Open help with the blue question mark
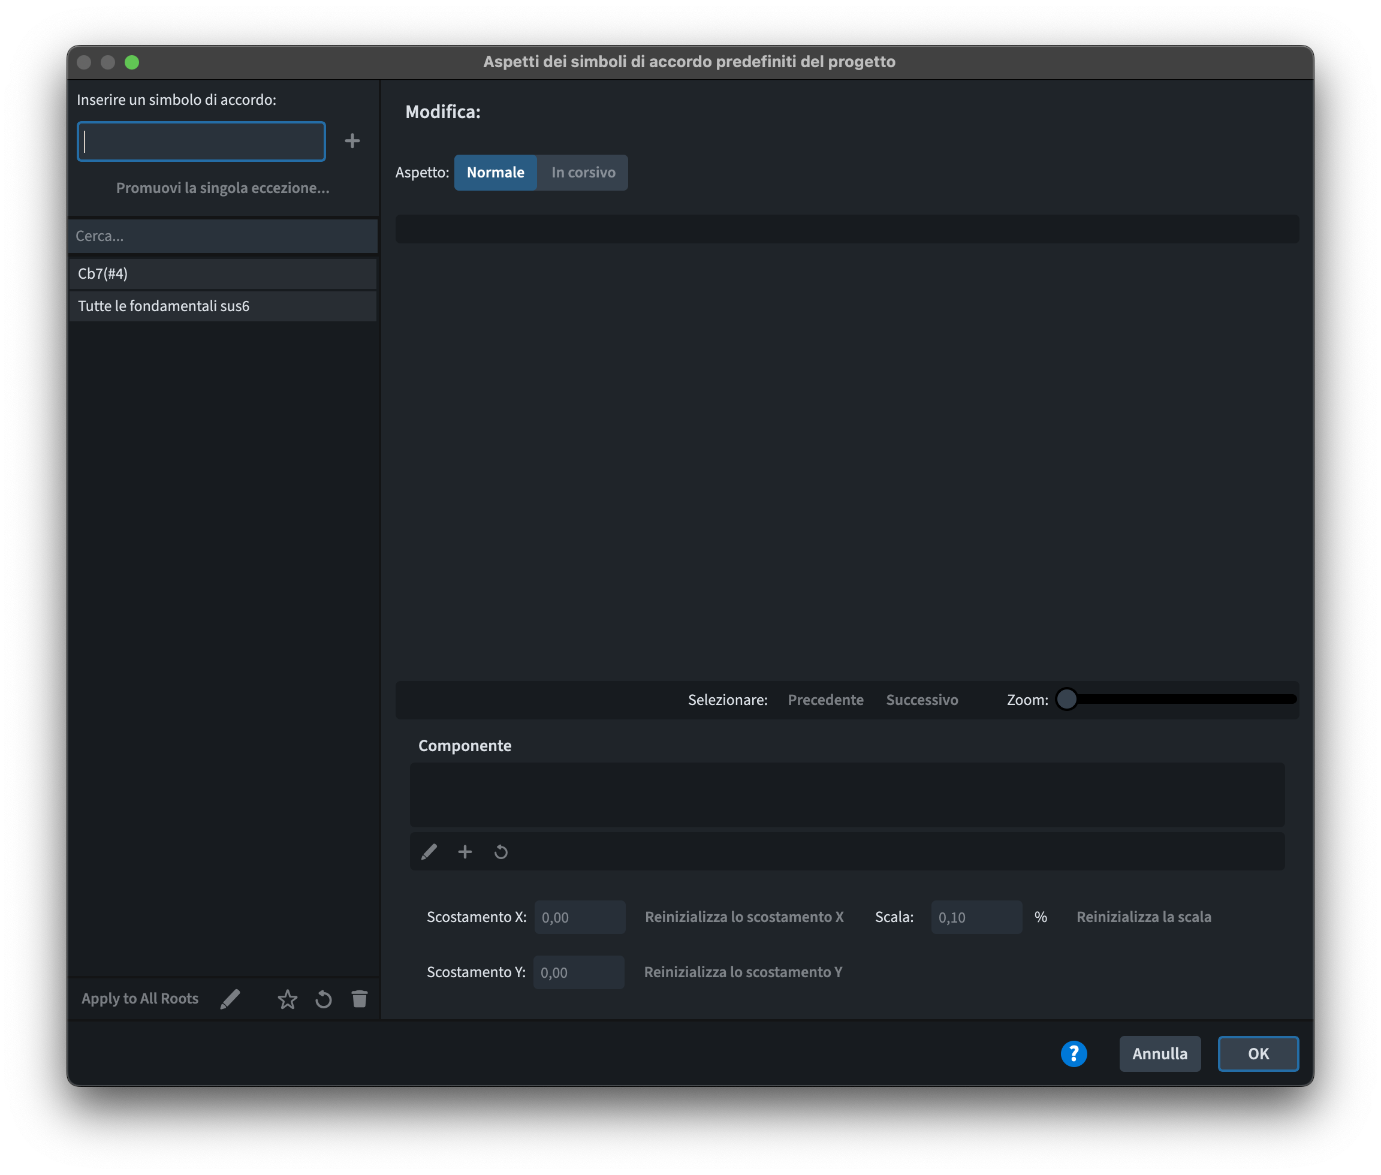 [x=1074, y=1053]
